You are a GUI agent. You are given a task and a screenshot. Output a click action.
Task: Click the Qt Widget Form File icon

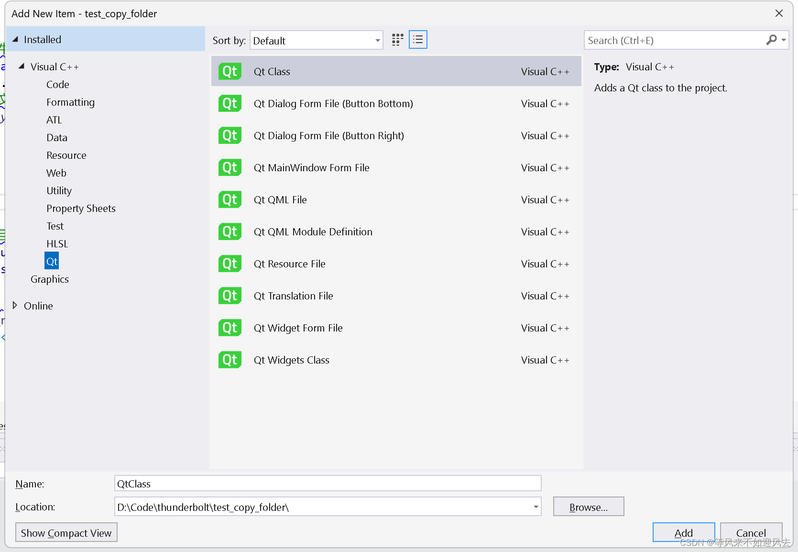(x=230, y=328)
